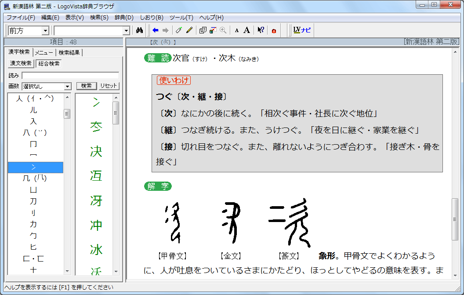The width and height of the screenshot is (464, 295).
Task: Toggle the 漢文検索 search mode button
Action: [21, 63]
